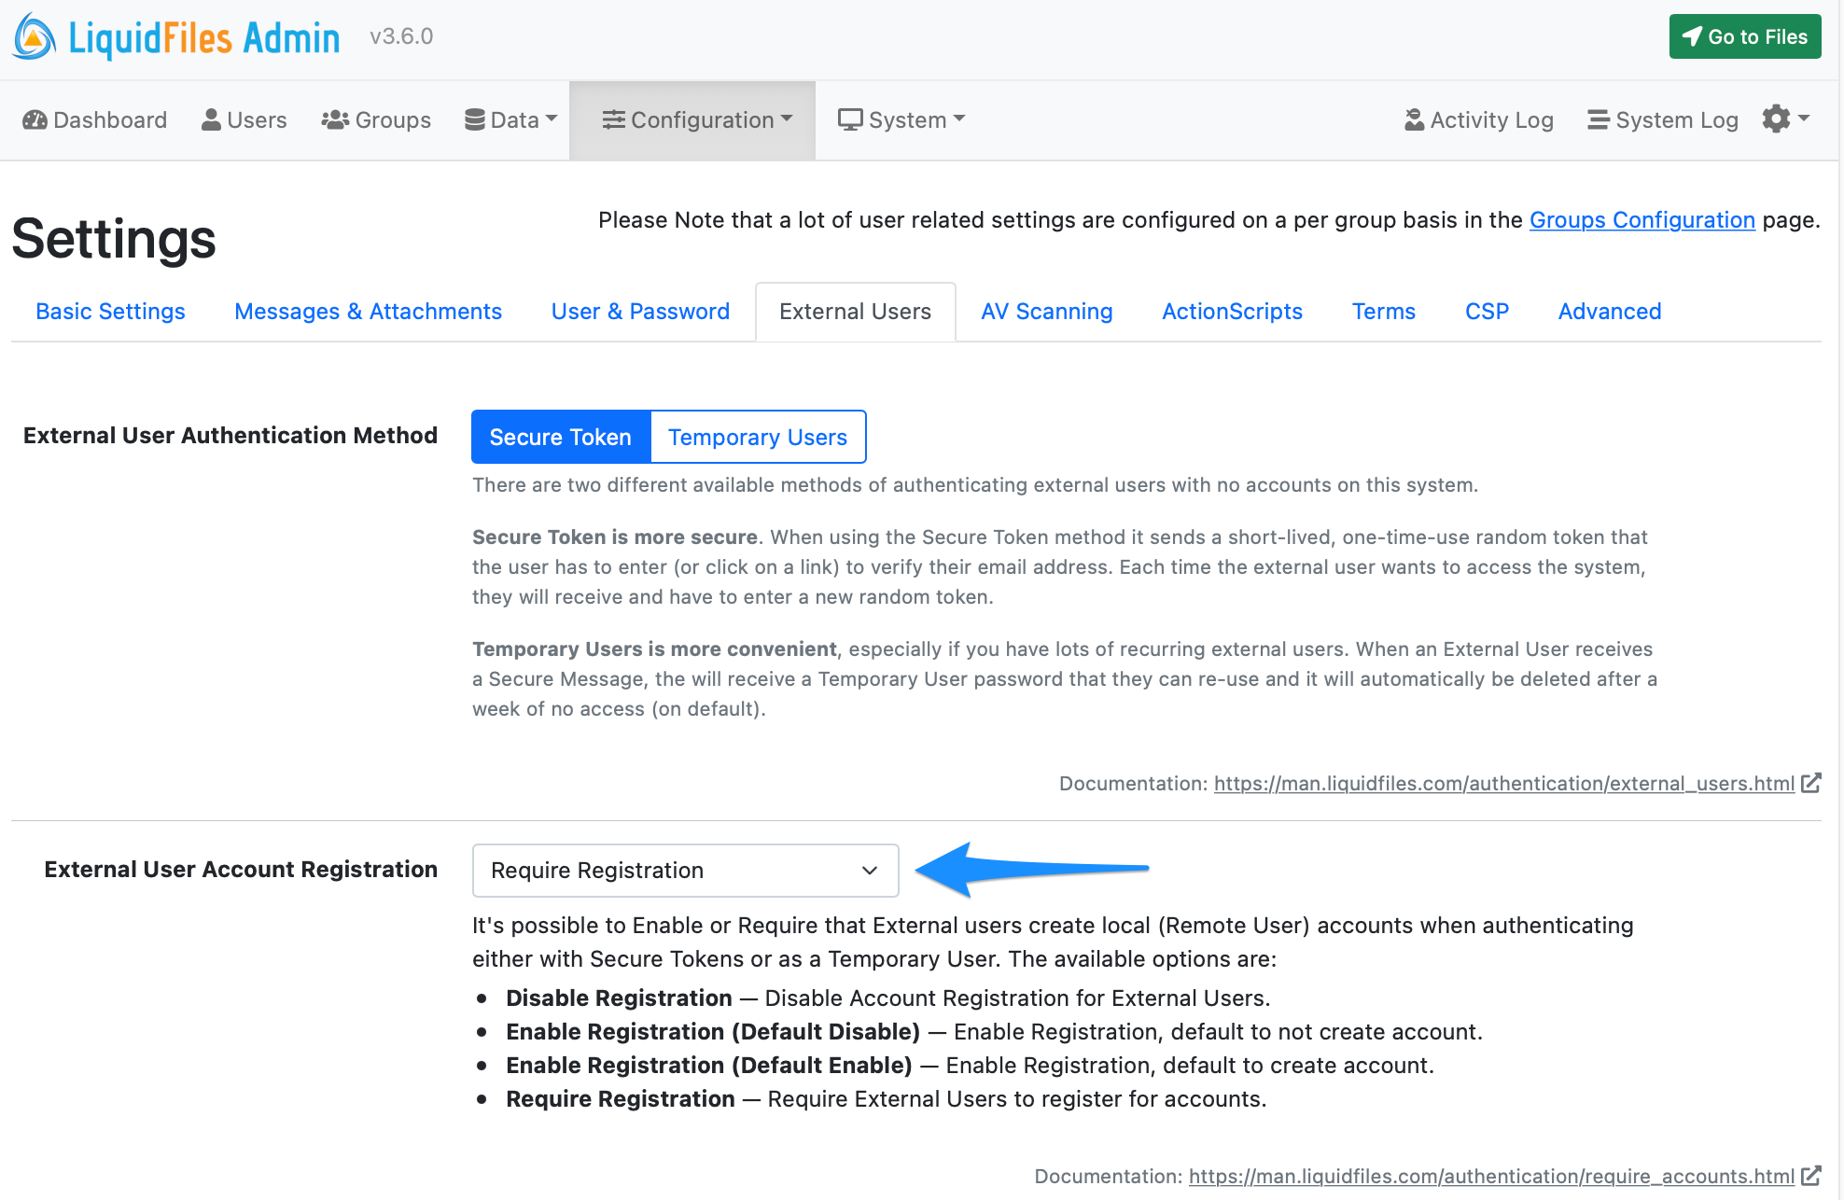Expand the System menu
The height and width of the screenshot is (1200, 1844).
click(901, 119)
